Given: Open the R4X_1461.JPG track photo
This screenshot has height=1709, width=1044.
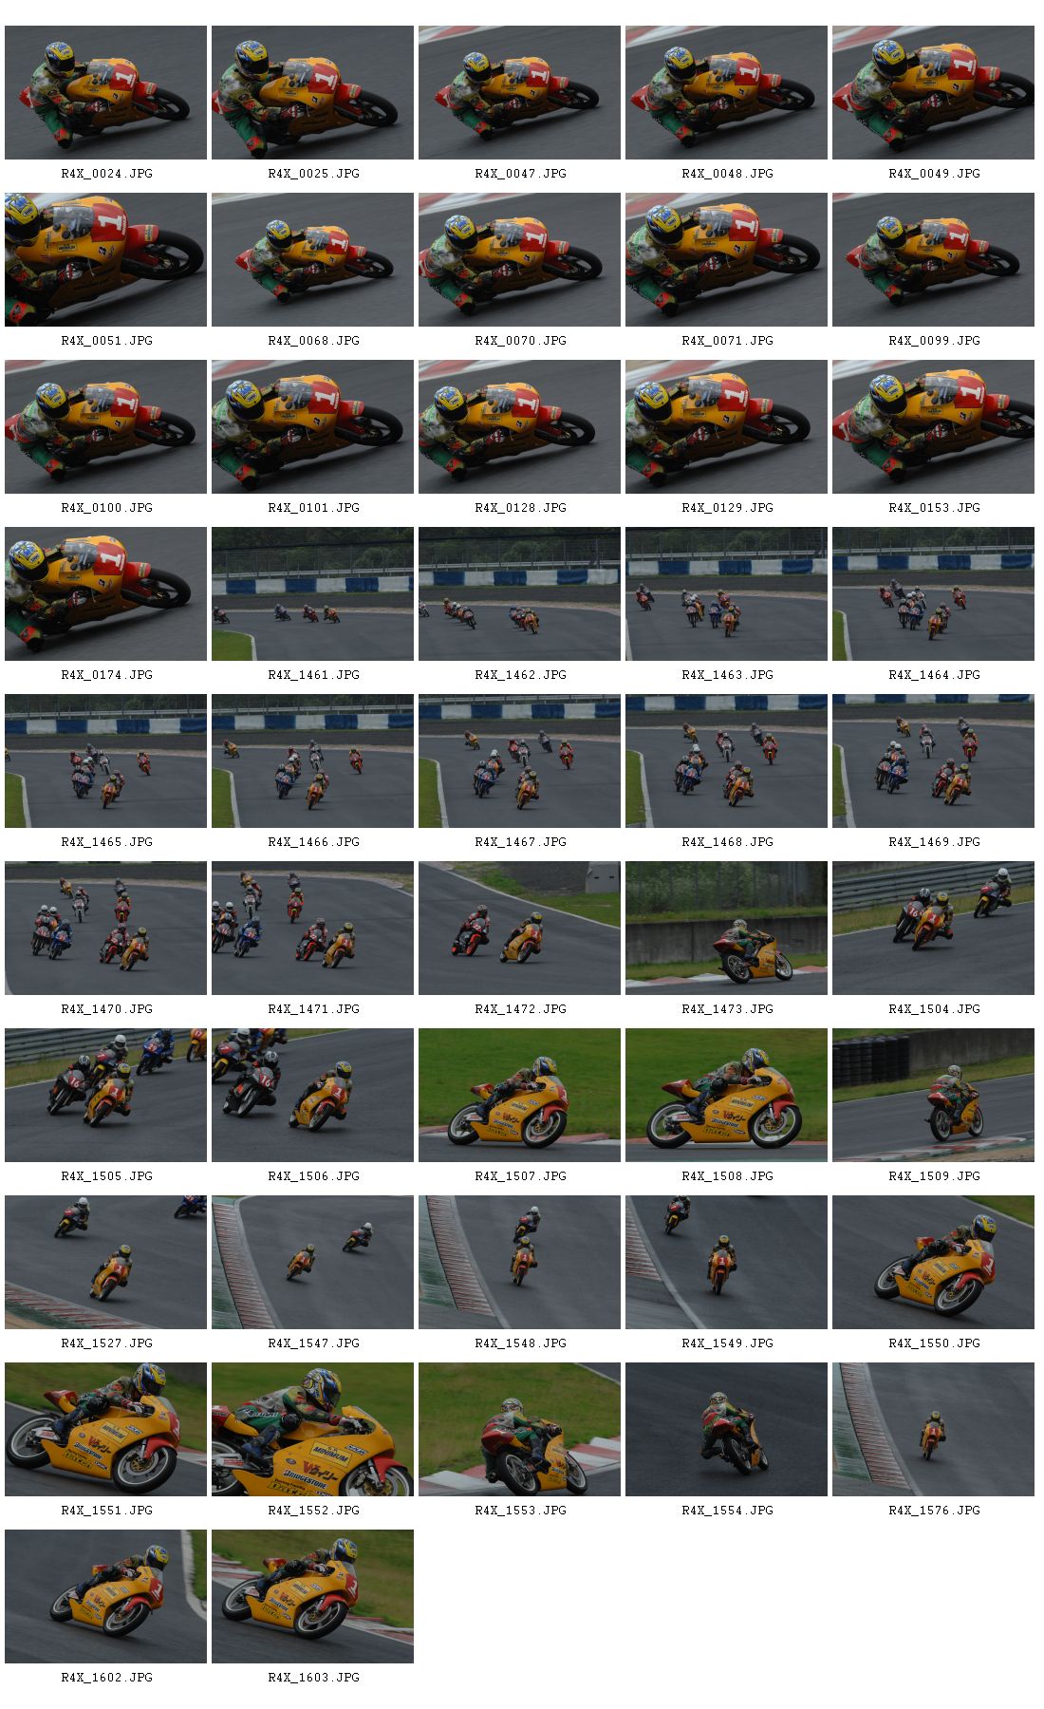Looking at the screenshot, I should (x=312, y=593).
